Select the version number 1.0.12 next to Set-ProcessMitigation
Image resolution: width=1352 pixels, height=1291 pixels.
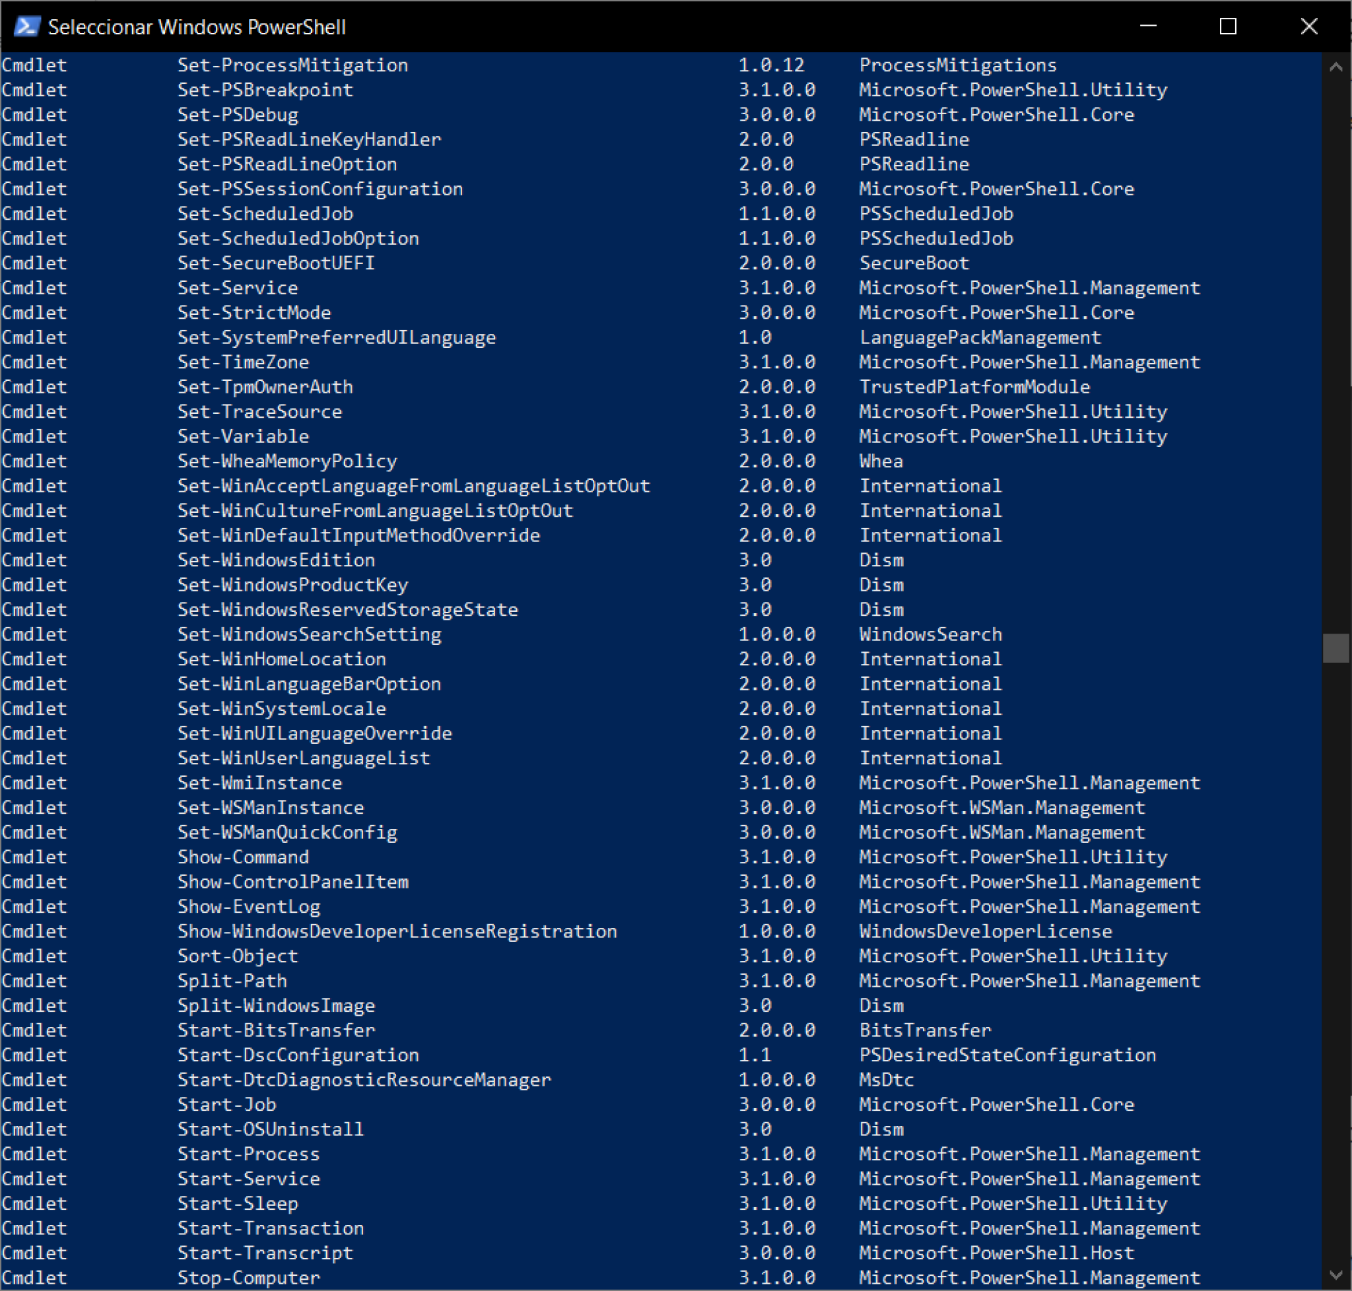coord(772,65)
